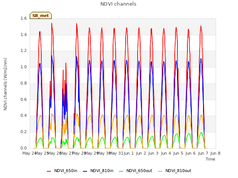
Task: Click the 0.6 y-axis tick label
Action: click(23, 99)
